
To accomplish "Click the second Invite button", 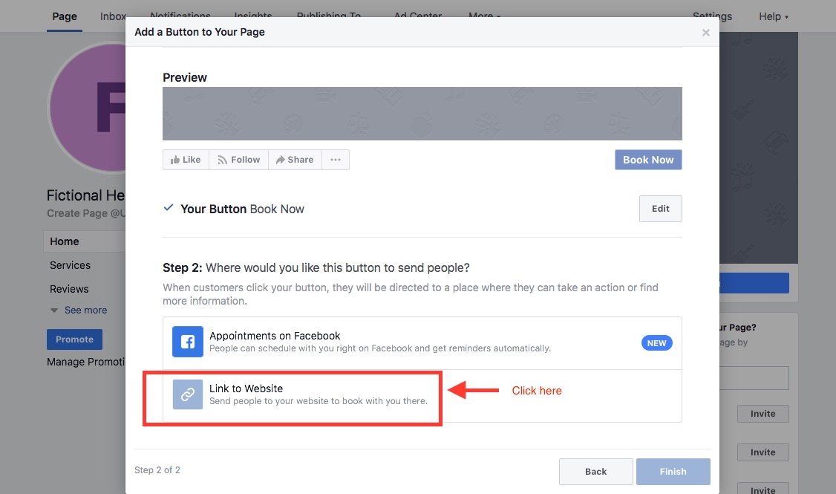I will 763,452.
